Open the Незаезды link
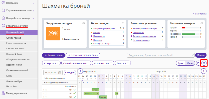The image size is (209, 99). click(98, 40)
